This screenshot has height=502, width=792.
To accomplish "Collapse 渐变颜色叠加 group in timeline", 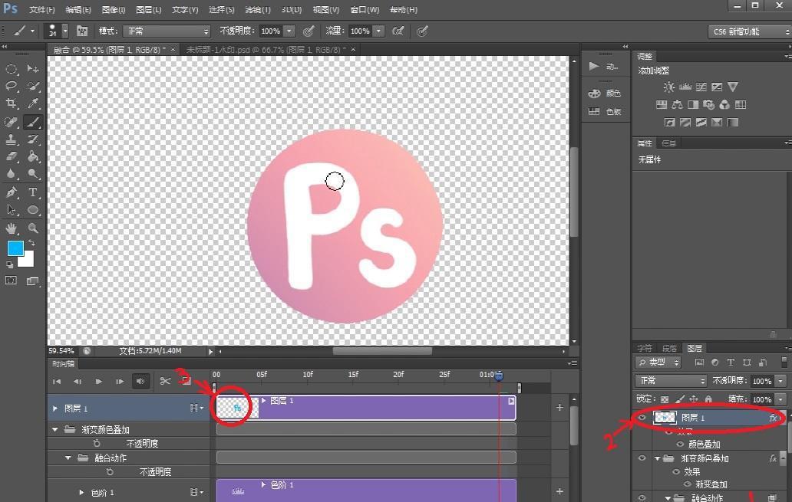I will point(55,429).
